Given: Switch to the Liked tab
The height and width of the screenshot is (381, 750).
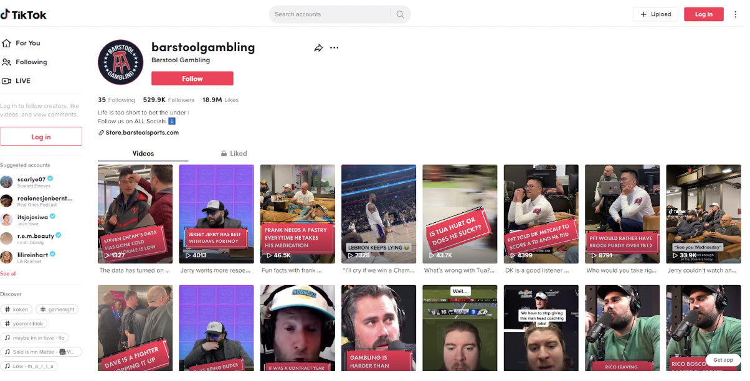Looking at the screenshot, I should 234,153.
